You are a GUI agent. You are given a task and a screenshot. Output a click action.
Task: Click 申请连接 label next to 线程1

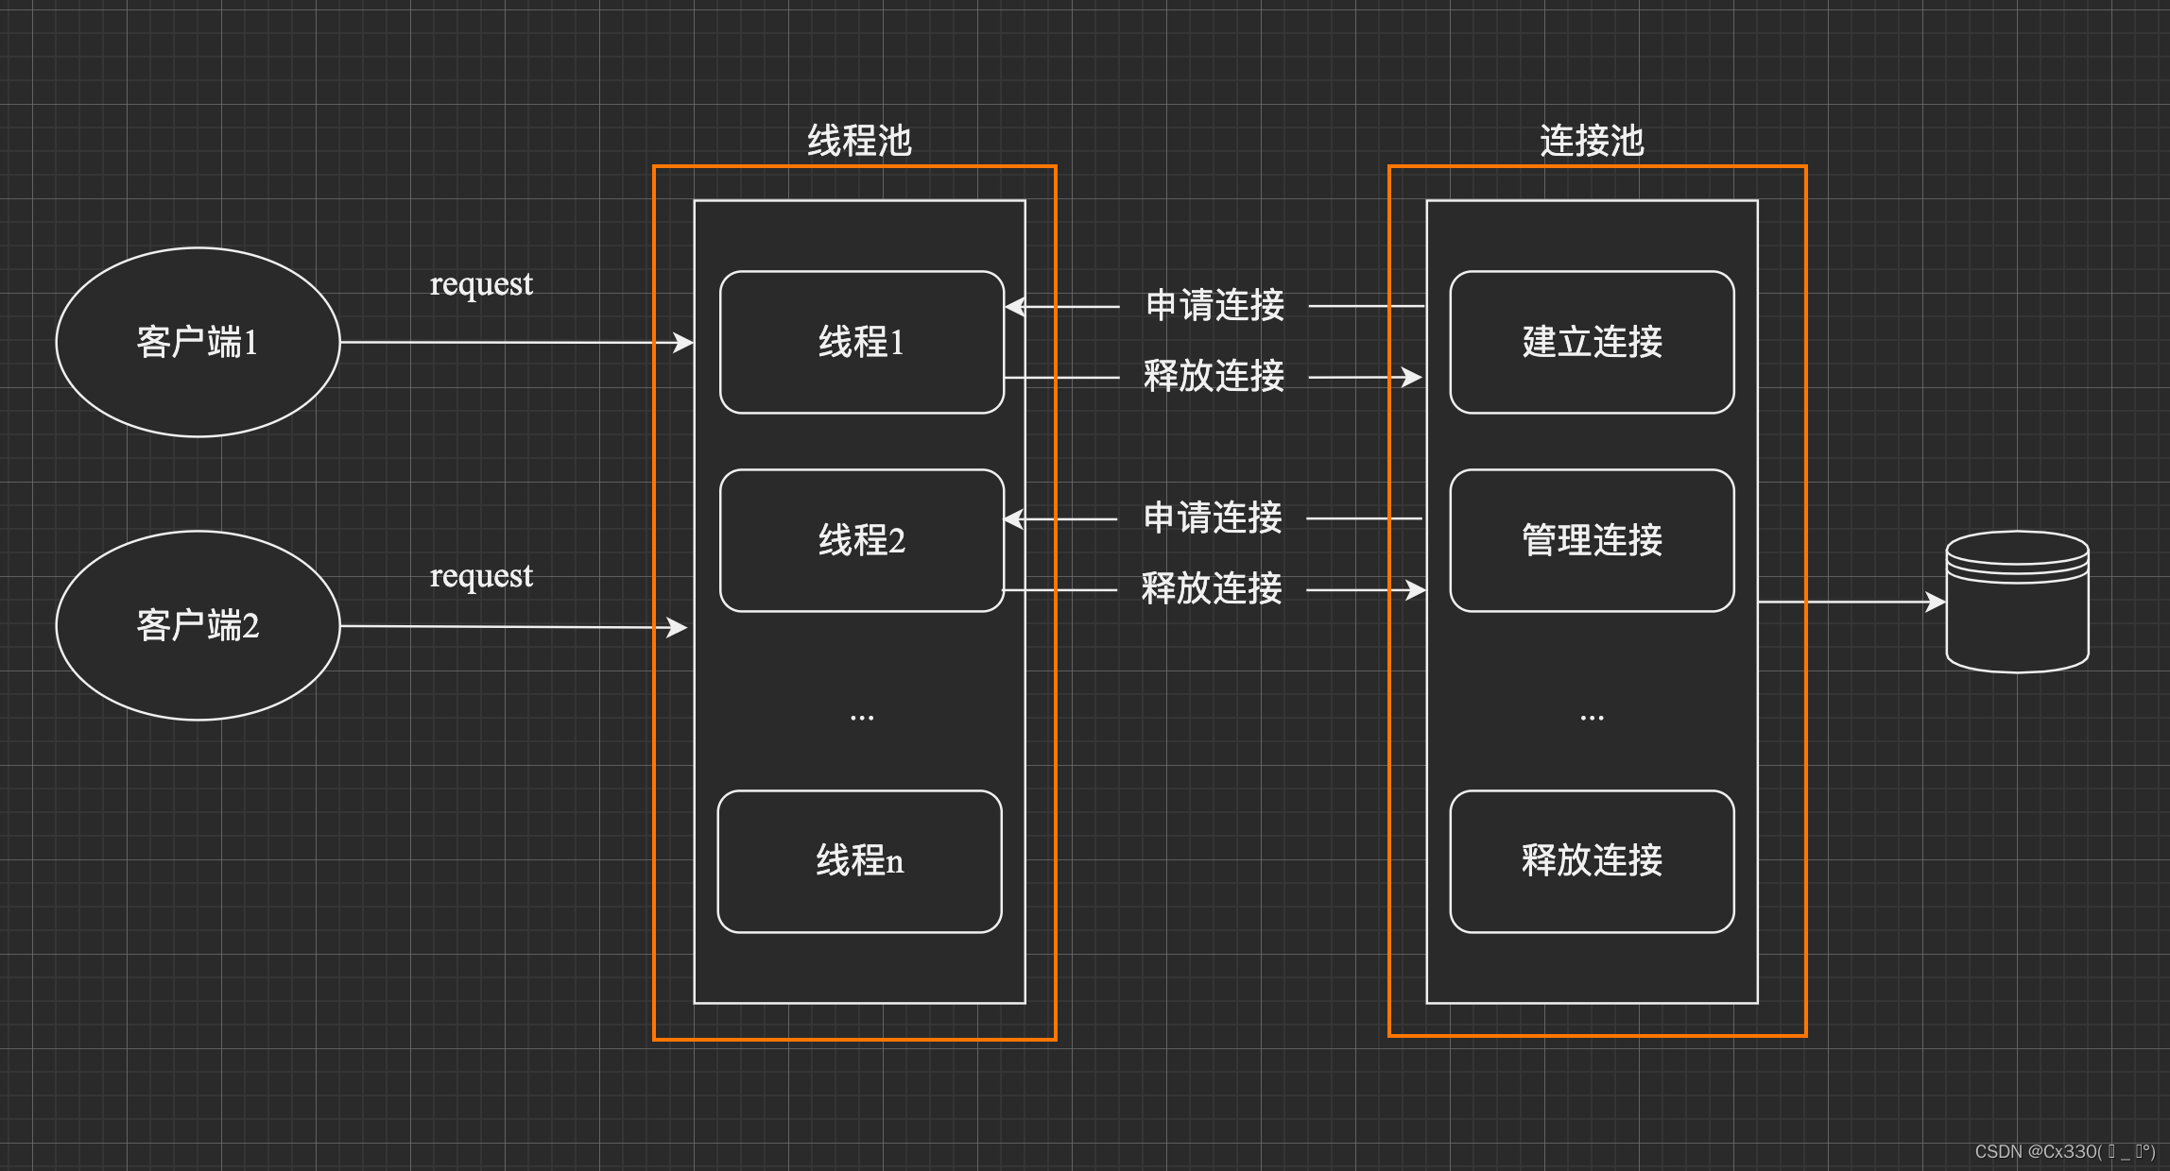click(1214, 305)
